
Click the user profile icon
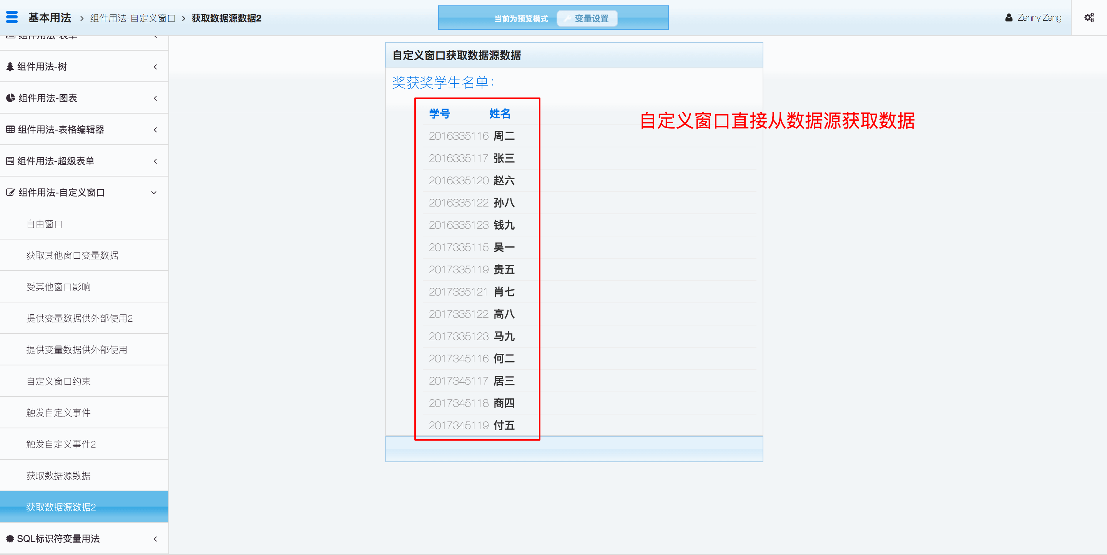1009,18
